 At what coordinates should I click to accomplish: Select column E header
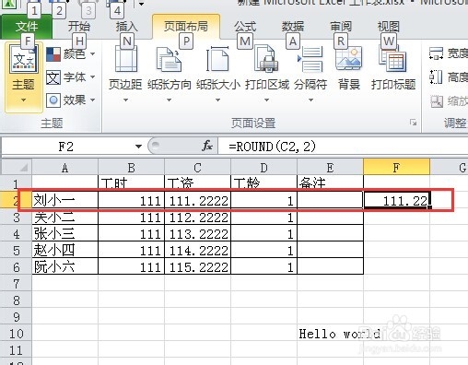(x=330, y=168)
